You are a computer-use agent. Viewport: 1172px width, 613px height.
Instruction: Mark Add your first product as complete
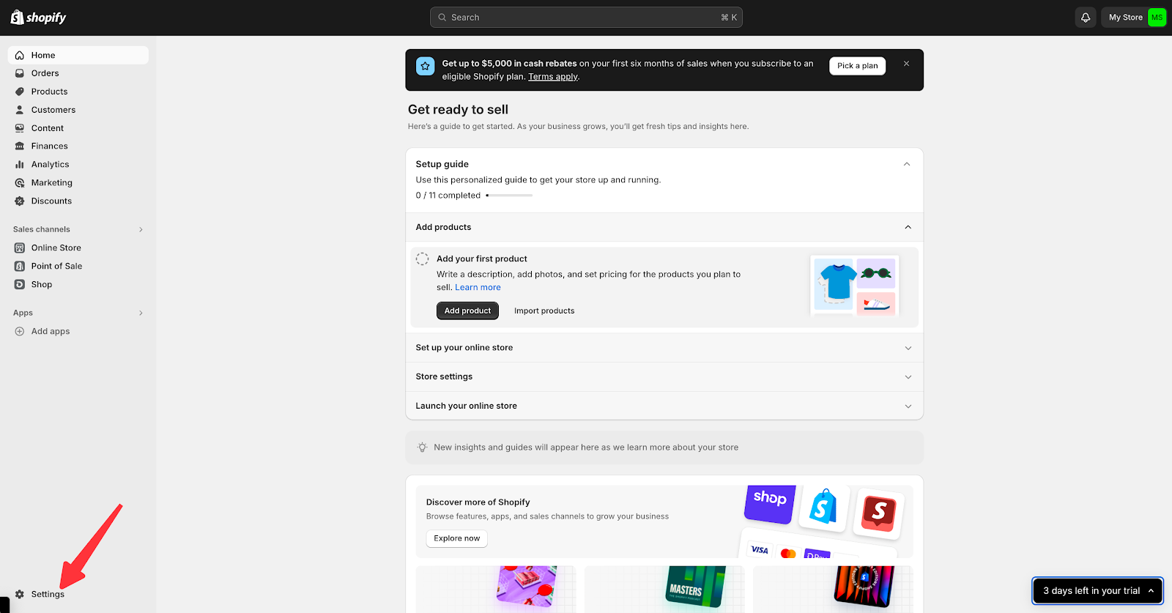tap(423, 259)
